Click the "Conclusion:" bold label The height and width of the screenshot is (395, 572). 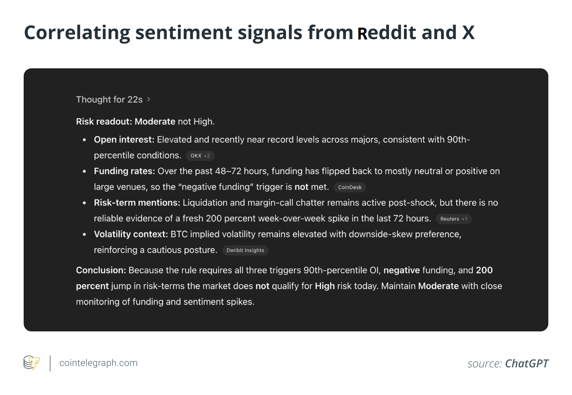(x=101, y=271)
